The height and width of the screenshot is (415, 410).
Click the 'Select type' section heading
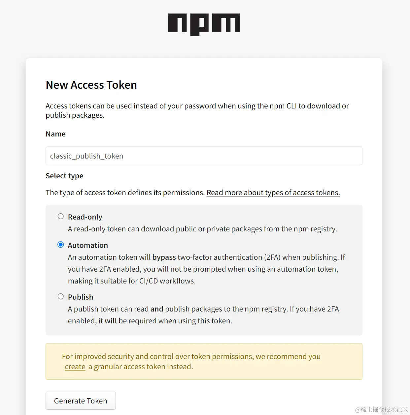pyautogui.click(x=64, y=176)
